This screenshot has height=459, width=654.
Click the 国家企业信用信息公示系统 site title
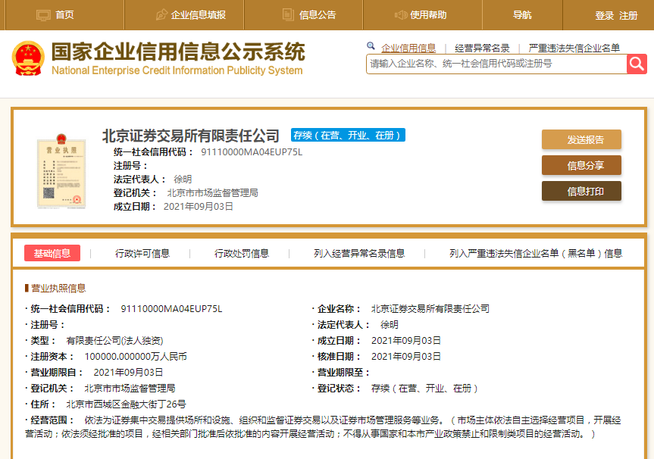[x=178, y=52]
